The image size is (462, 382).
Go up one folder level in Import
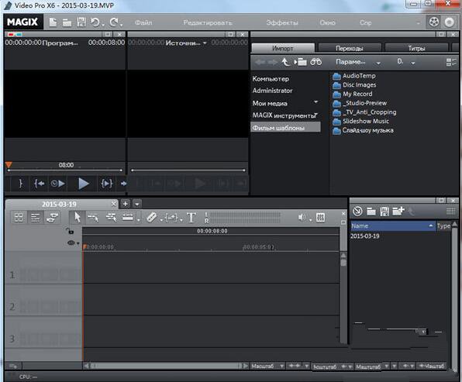coord(285,62)
